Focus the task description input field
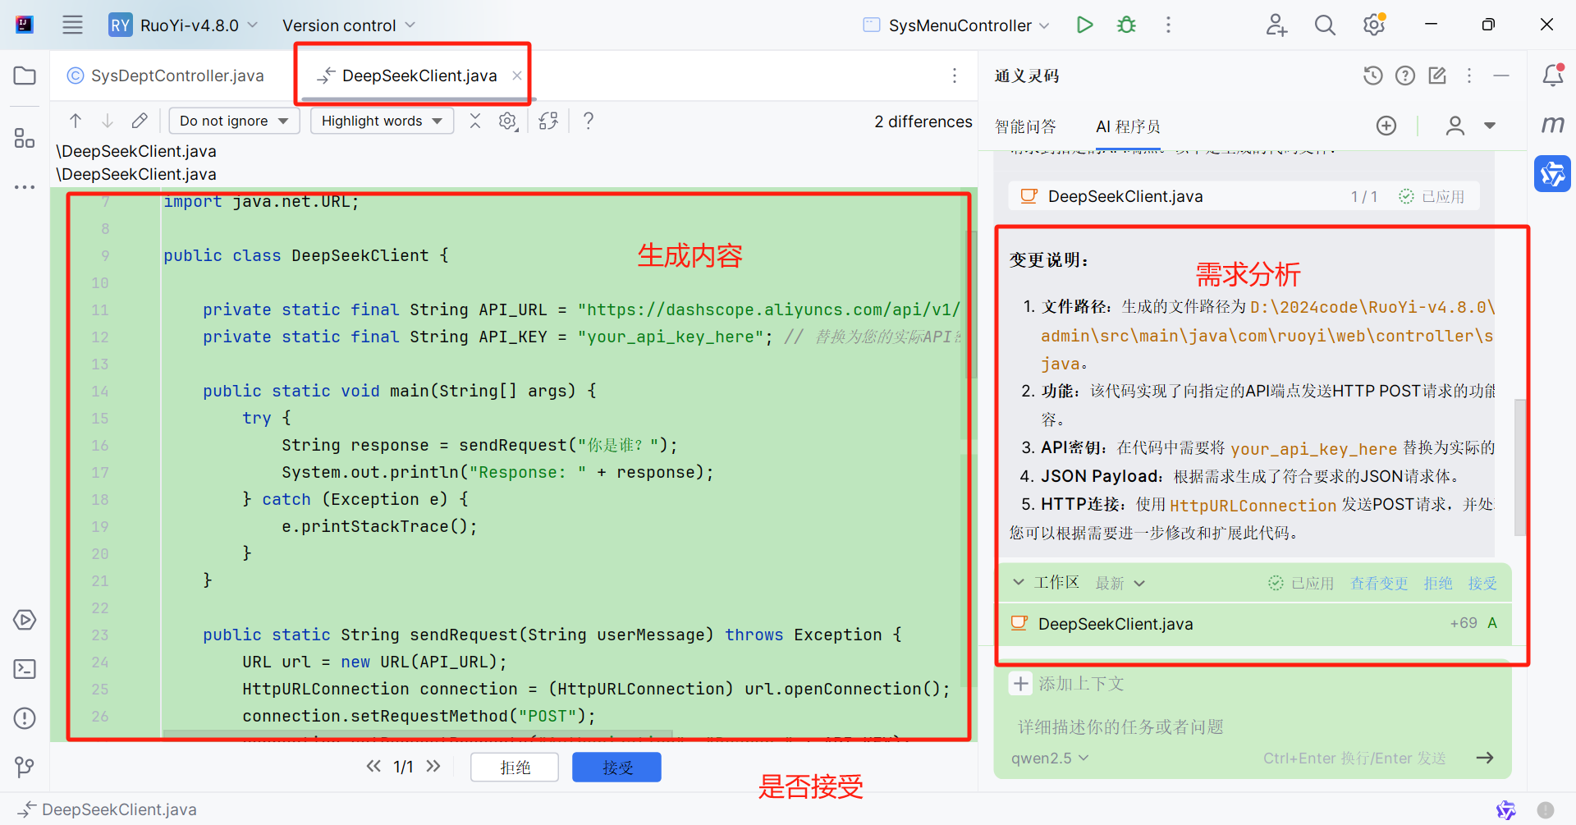Screen dimensions: 1576x825 tap(1252, 726)
